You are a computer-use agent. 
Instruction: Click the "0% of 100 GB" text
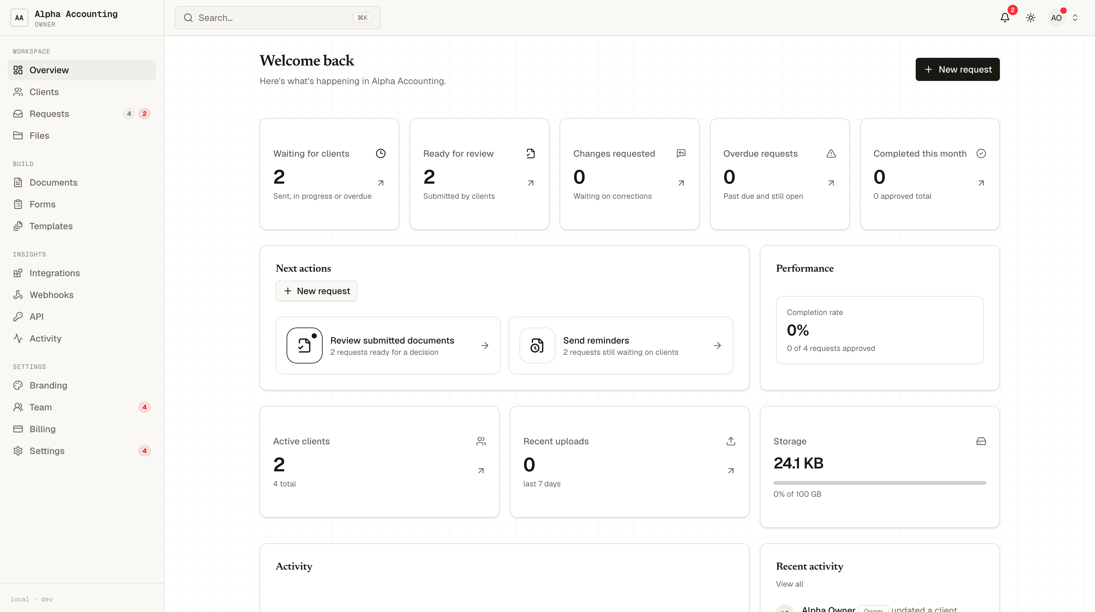point(797,494)
